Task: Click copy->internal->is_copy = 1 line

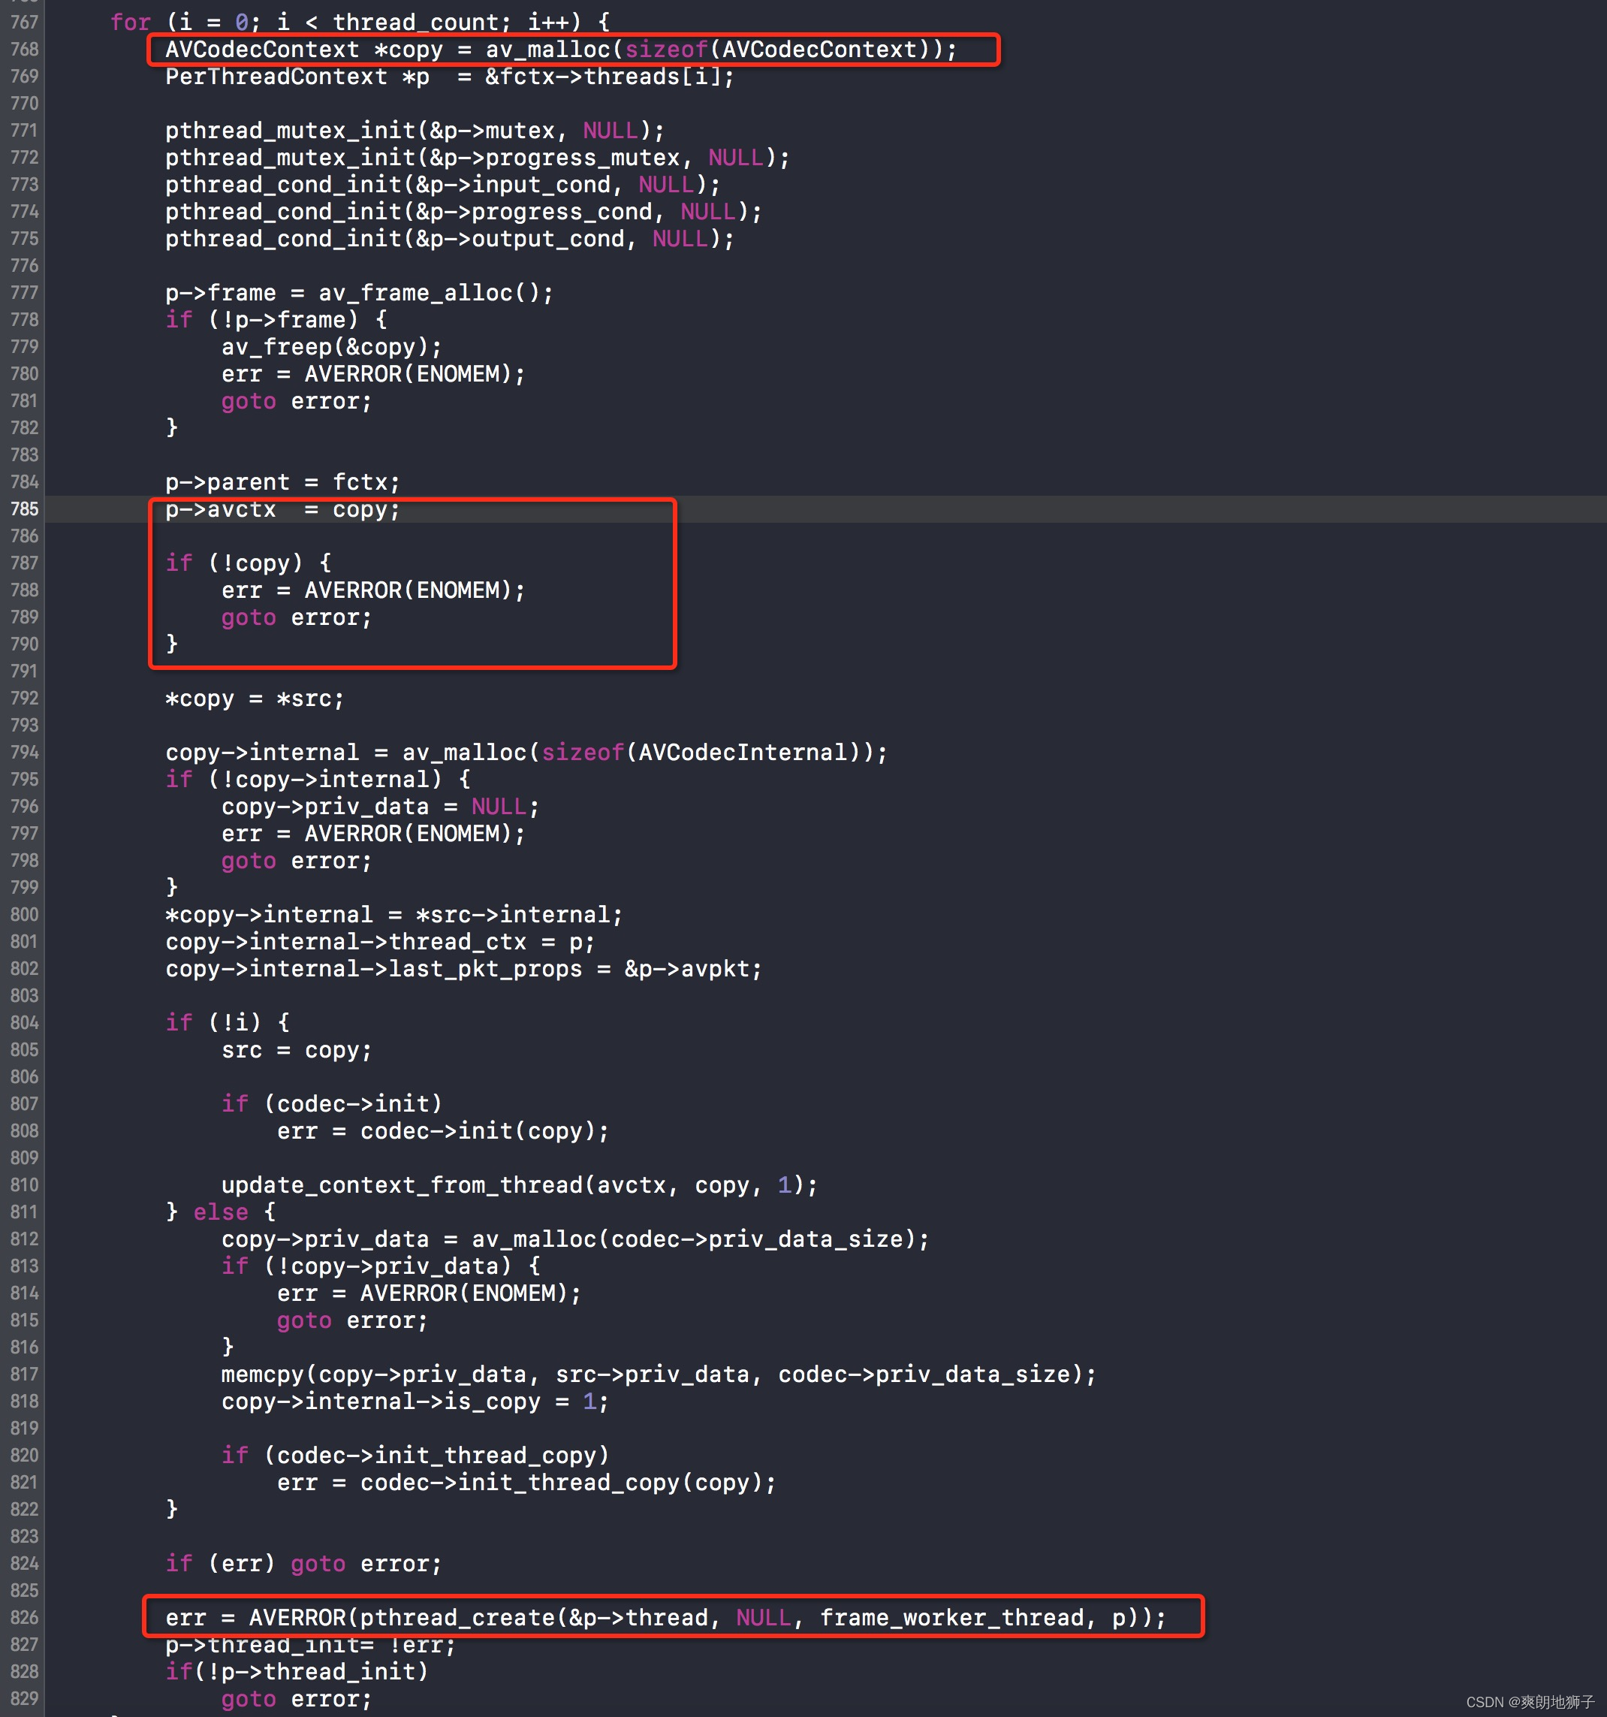Action: [415, 1401]
